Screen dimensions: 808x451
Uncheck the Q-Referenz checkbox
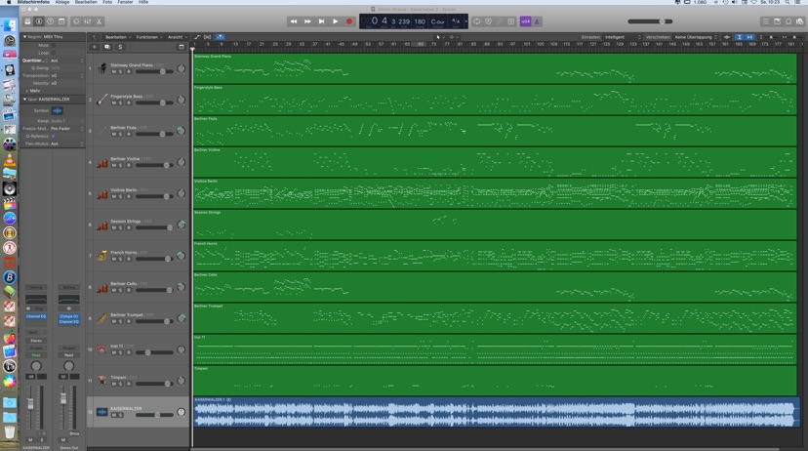53,136
